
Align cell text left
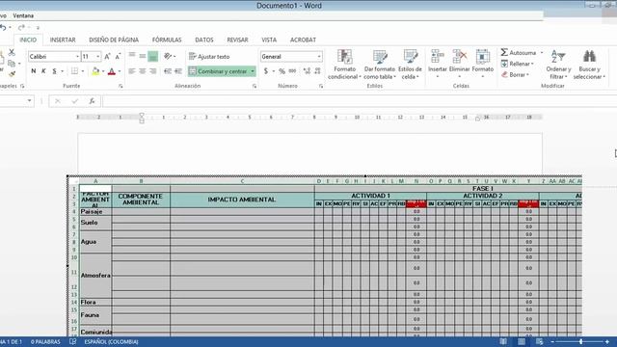(132, 71)
